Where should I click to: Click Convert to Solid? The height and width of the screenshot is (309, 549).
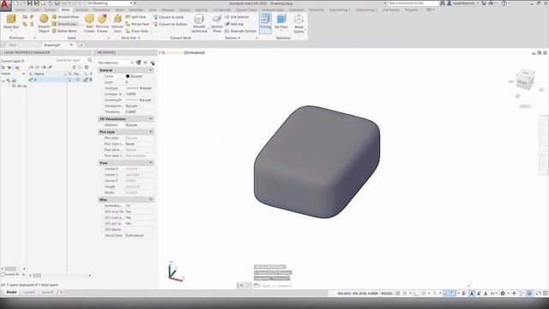point(168,17)
